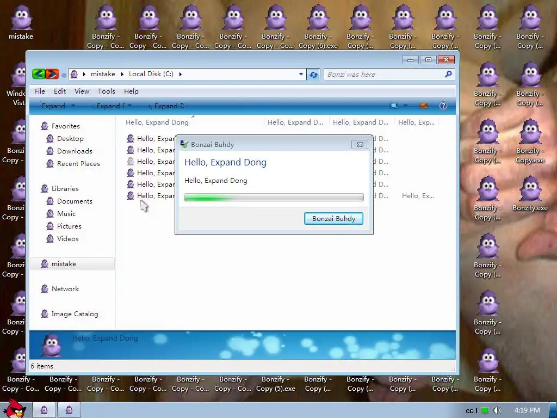Select 'mistake' in navigation pane
Image resolution: width=557 pixels, height=418 pixels.
tap(72, 264)
